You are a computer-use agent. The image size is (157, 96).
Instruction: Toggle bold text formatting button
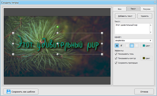click(x=117, y=46)
